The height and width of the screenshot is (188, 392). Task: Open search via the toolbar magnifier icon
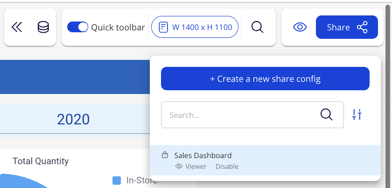(258, 27)
